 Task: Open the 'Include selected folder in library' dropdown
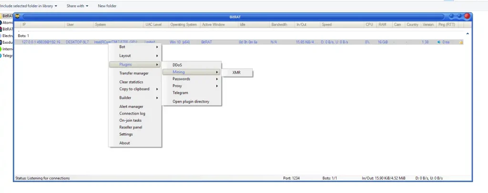(29, 6)
